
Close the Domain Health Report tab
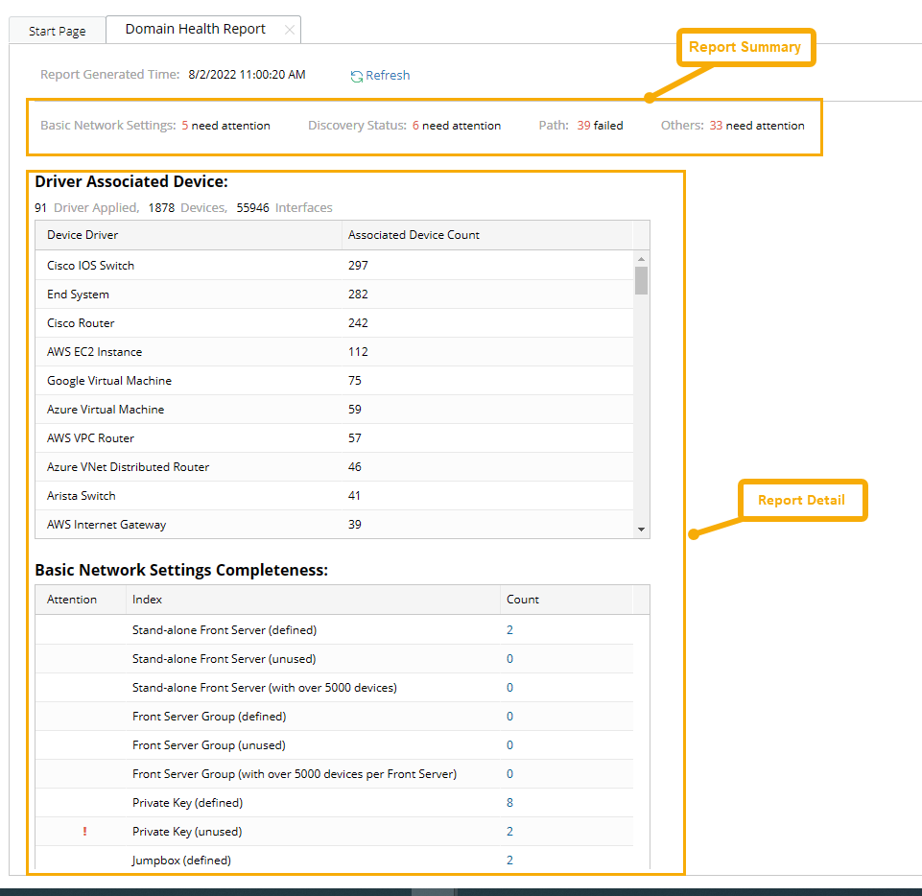290,30
